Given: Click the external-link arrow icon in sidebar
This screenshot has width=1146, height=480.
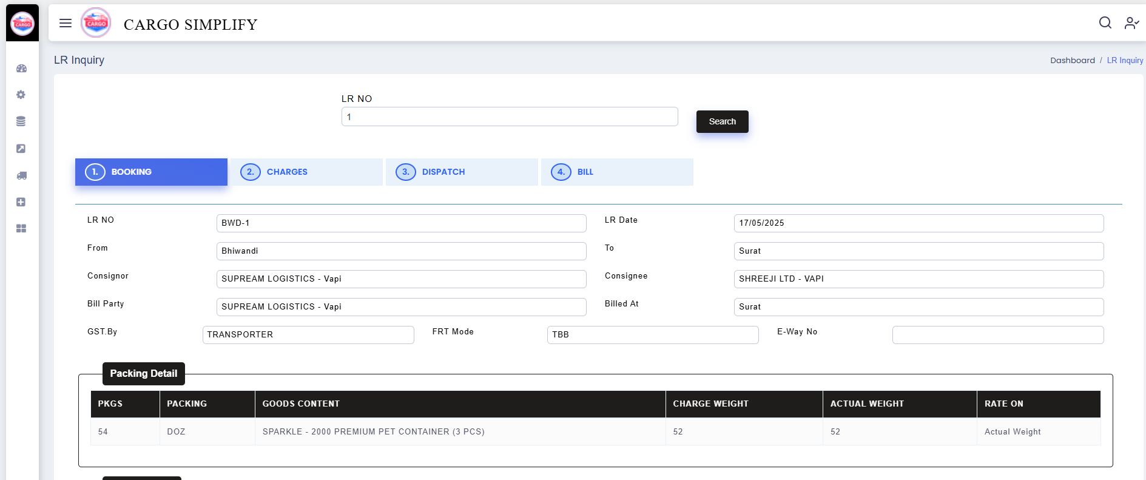Looking at the screenshot, I should [21, 149].
